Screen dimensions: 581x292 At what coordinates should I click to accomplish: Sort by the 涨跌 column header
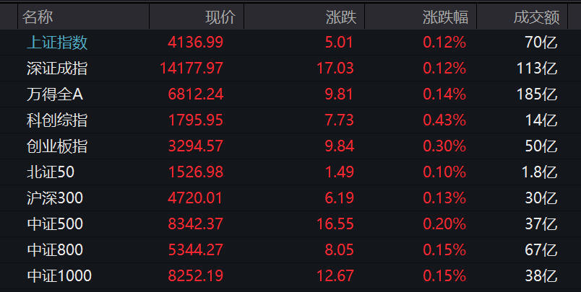(x=340, y=17)
